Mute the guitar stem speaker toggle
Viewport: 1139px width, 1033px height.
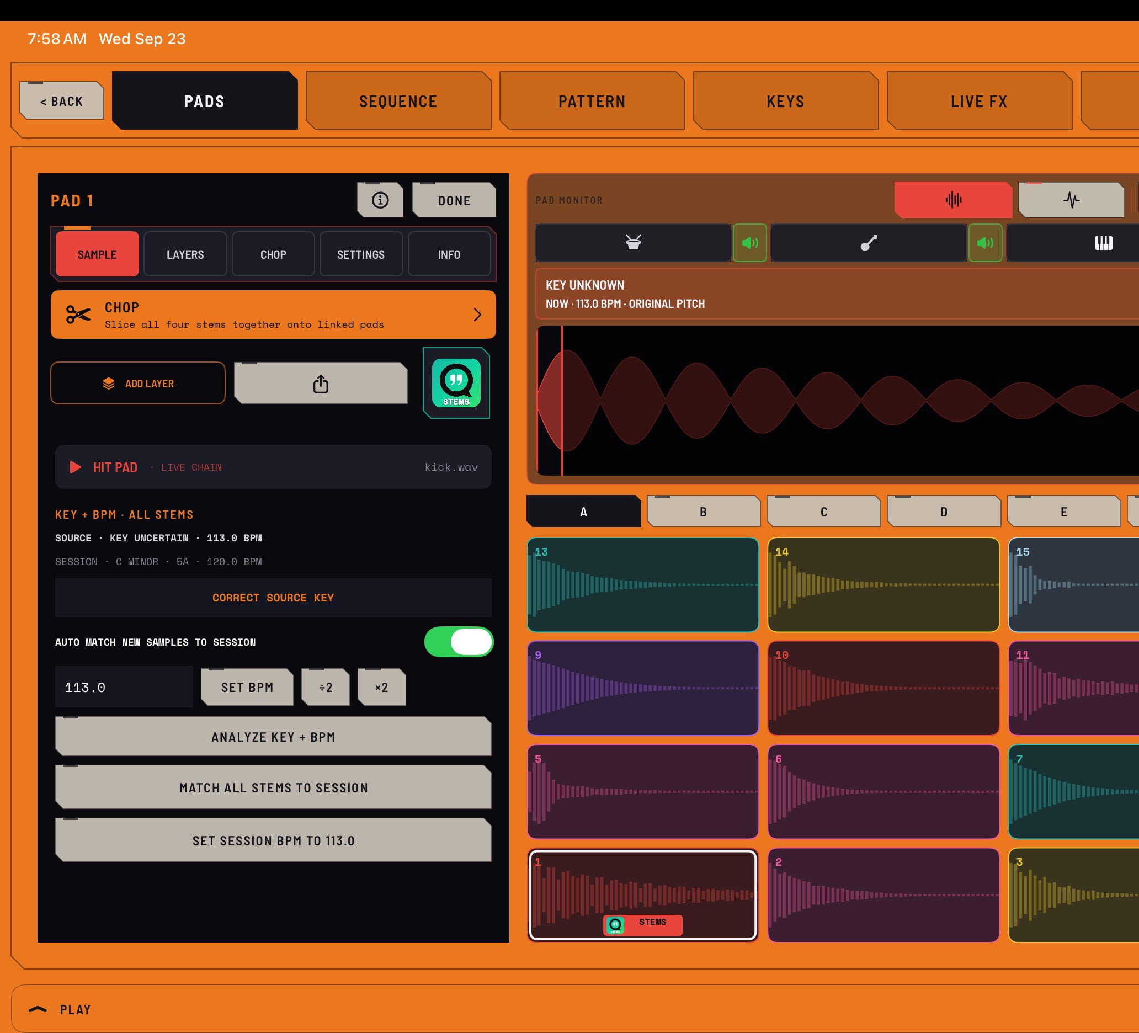986,242
